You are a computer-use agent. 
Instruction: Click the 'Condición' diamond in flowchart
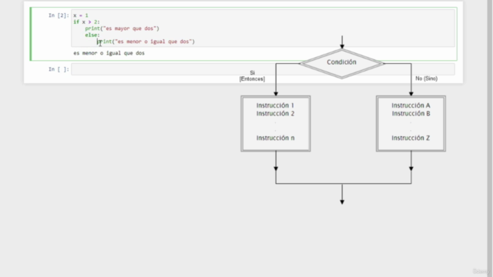342,63
